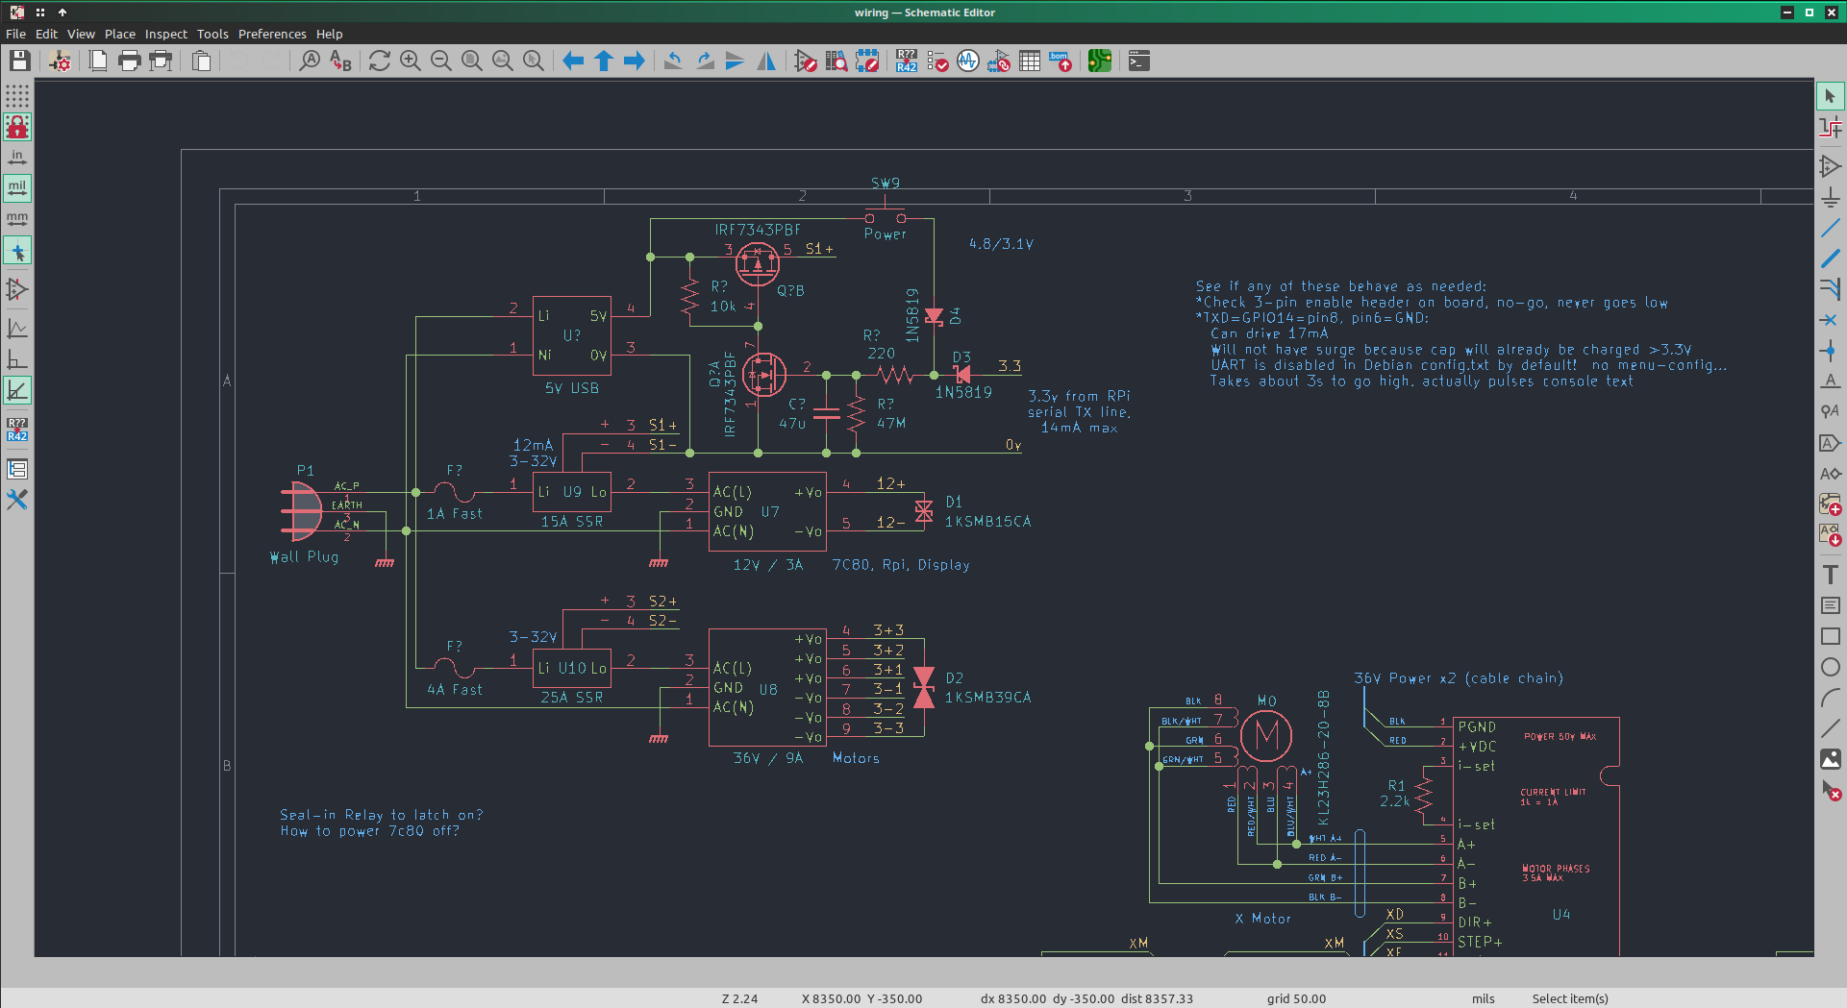This screenshot has height=1008, width=1847.
Task: Open the Edit menu
Action: tap(46, 34)
